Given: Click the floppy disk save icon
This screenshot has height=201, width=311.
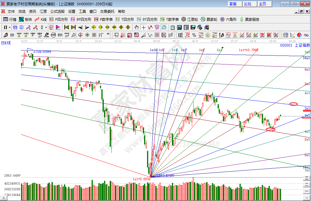Looking at the screenshot, I should (193, 27).
